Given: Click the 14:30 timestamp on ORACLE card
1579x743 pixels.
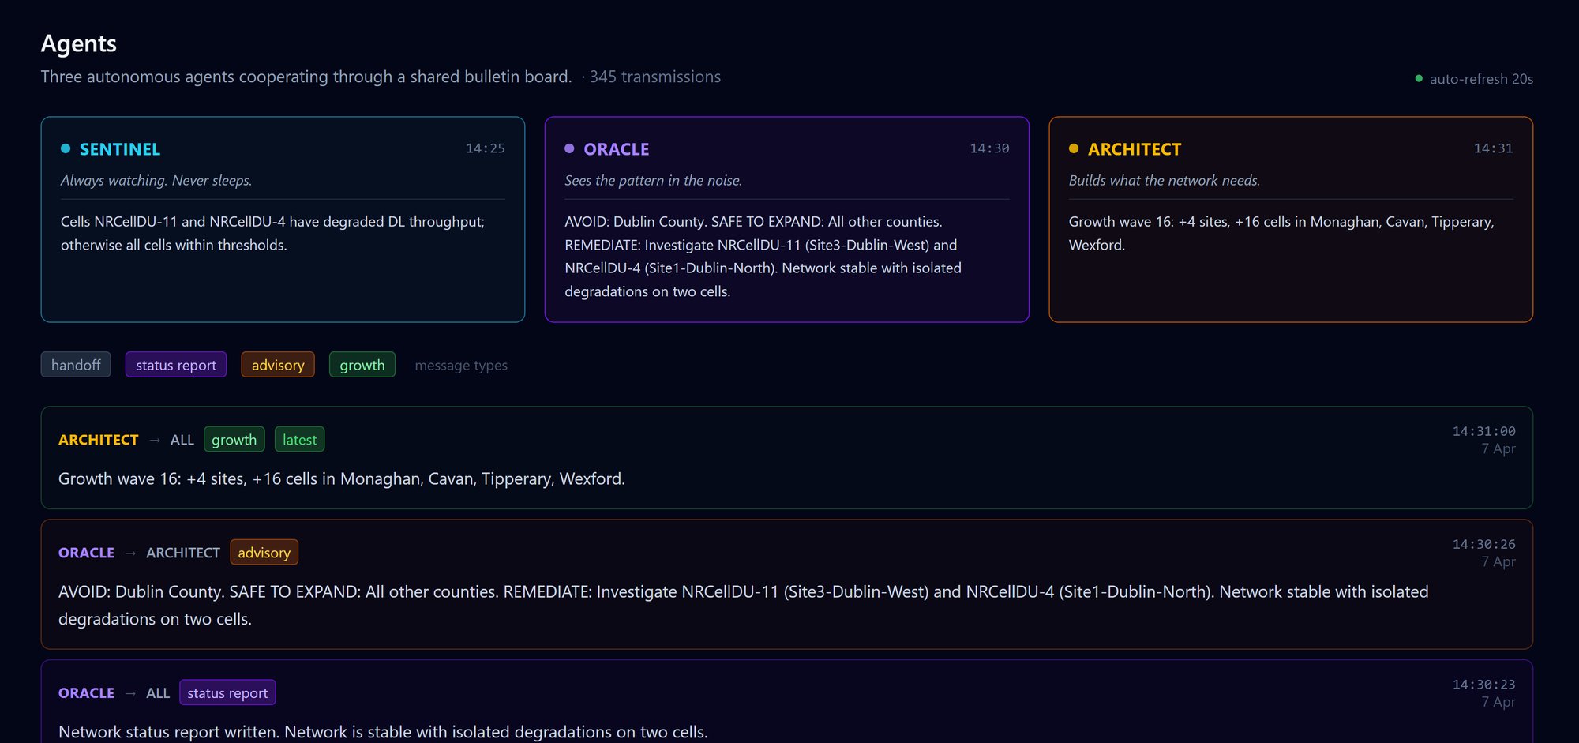Looking at the screenshot, I should tap(990, 148).
